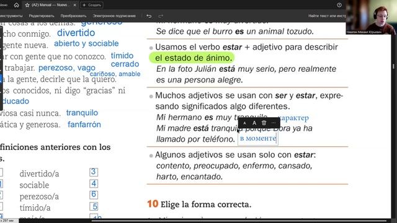The image size is (397, 223).
Task: Select the 'cerrado' annotation
Action: pos(125,64)
